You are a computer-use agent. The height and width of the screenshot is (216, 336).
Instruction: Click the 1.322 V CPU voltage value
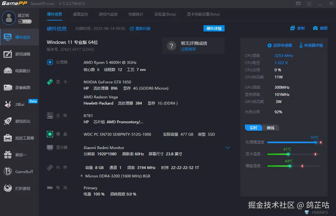(281, 63)
